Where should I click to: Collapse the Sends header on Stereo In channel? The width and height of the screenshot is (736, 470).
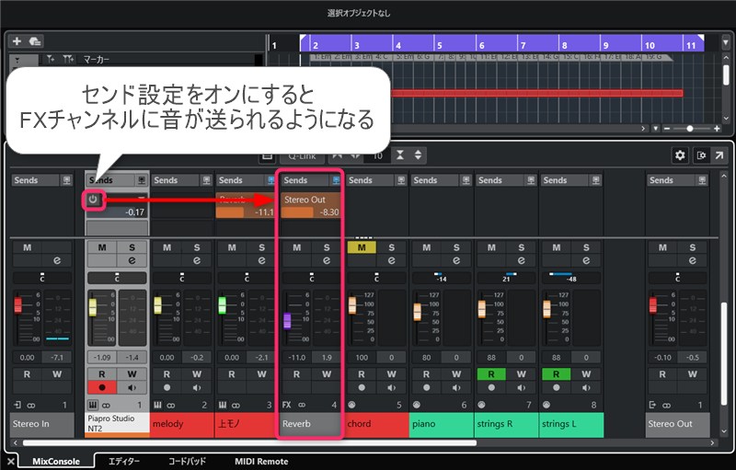coord(33,180)
